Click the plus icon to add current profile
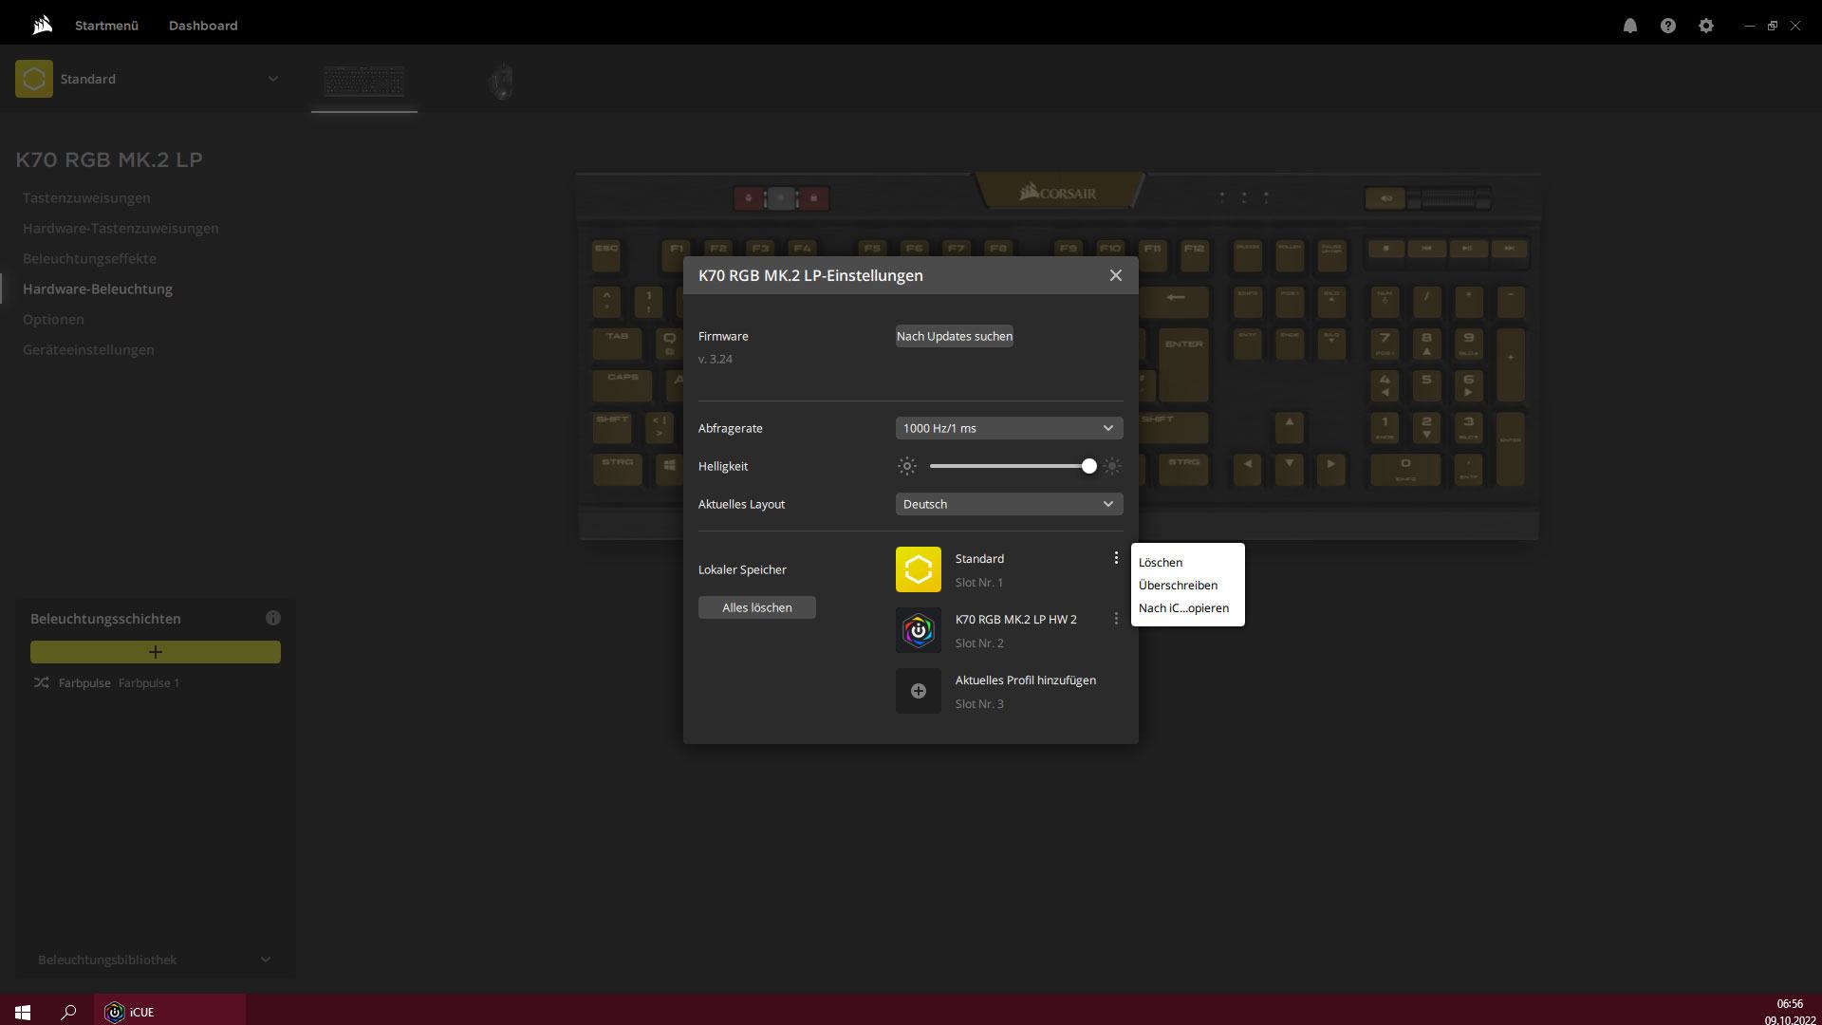Screen dimensions: 1822x1025 click(x=919, y=691)
